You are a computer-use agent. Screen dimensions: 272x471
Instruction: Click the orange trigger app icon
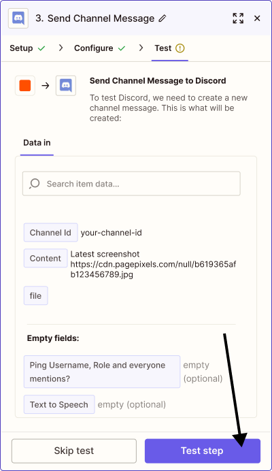click(x=25, y=86)
